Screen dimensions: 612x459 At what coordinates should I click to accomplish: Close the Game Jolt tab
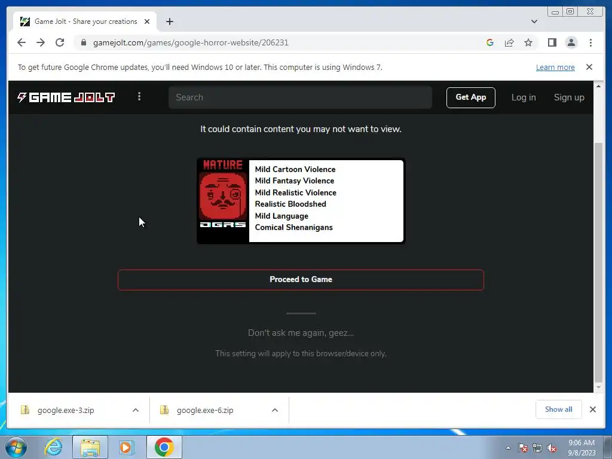click(147, 22)
